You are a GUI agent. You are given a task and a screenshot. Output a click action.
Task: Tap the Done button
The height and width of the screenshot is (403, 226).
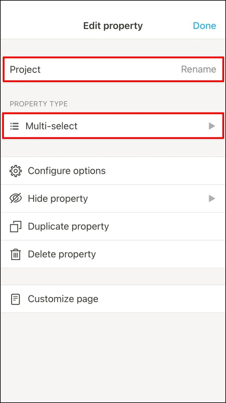point(204,26)
